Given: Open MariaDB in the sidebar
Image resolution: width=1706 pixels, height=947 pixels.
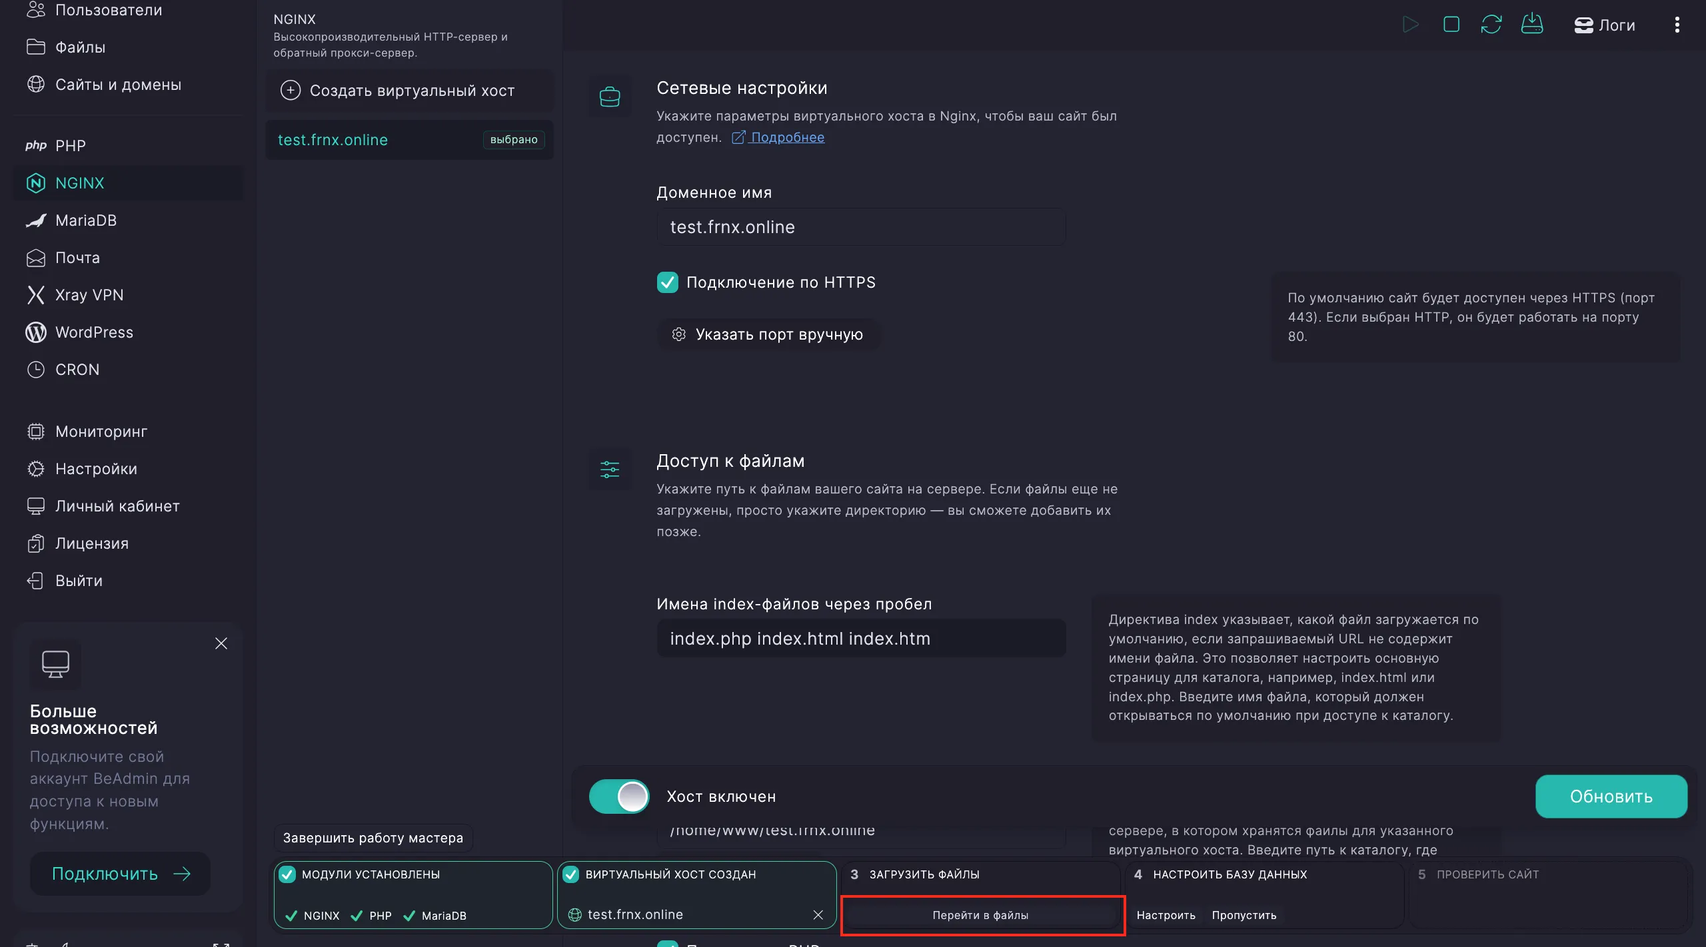Looking at the screenshot, I should point(86,220).
